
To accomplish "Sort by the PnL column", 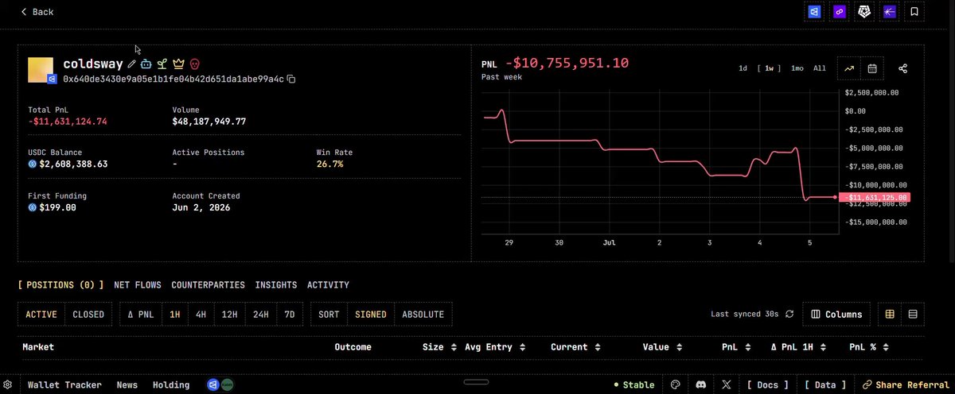I will click(735, 347).
